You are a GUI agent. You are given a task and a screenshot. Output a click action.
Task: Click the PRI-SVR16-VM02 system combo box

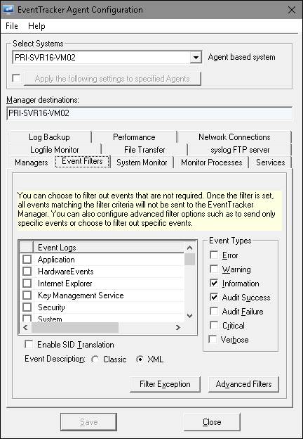point(107,58)
